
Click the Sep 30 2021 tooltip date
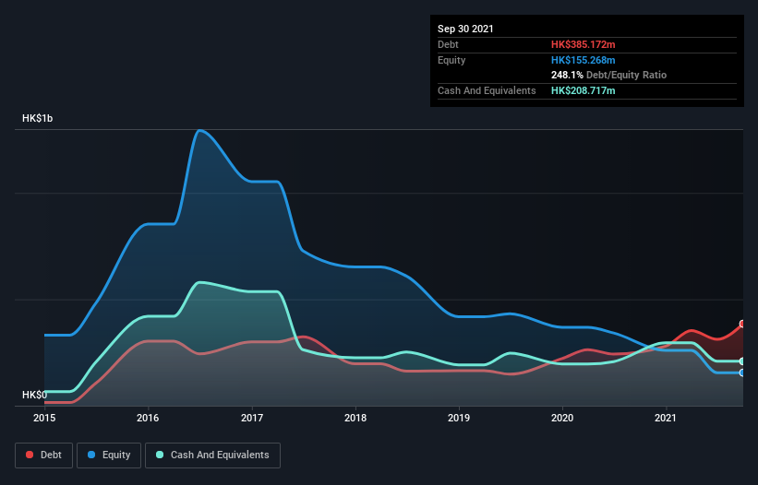465,29
